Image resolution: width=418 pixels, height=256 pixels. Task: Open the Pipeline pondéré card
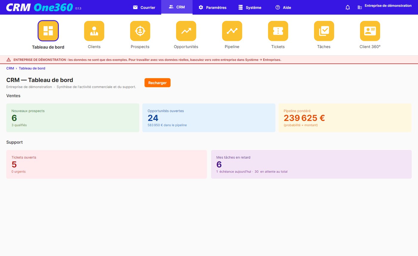[345, 118]
